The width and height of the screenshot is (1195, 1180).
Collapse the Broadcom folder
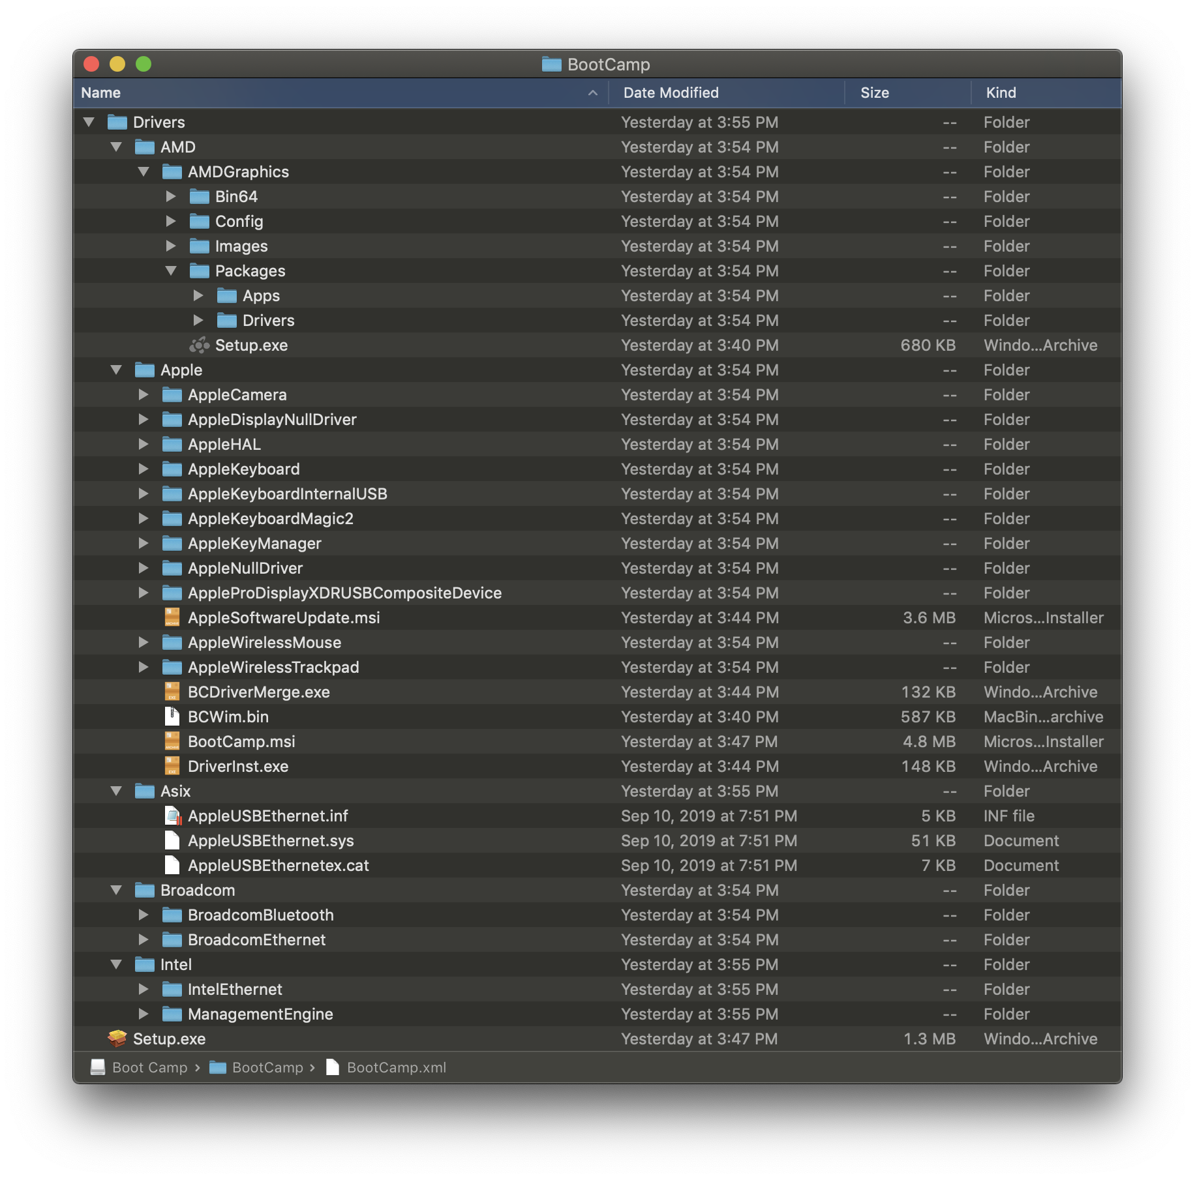point(117,890)
